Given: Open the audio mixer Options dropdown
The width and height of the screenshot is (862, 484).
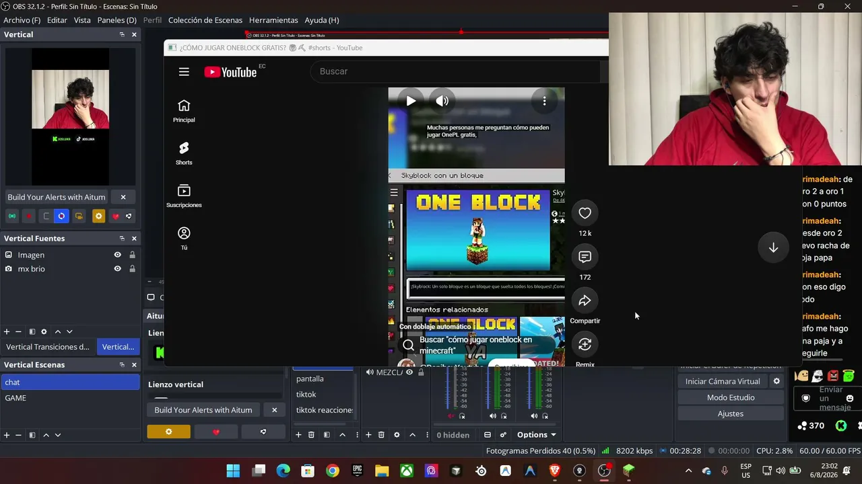Looking at the screenshot, I should tap(536, 435).
